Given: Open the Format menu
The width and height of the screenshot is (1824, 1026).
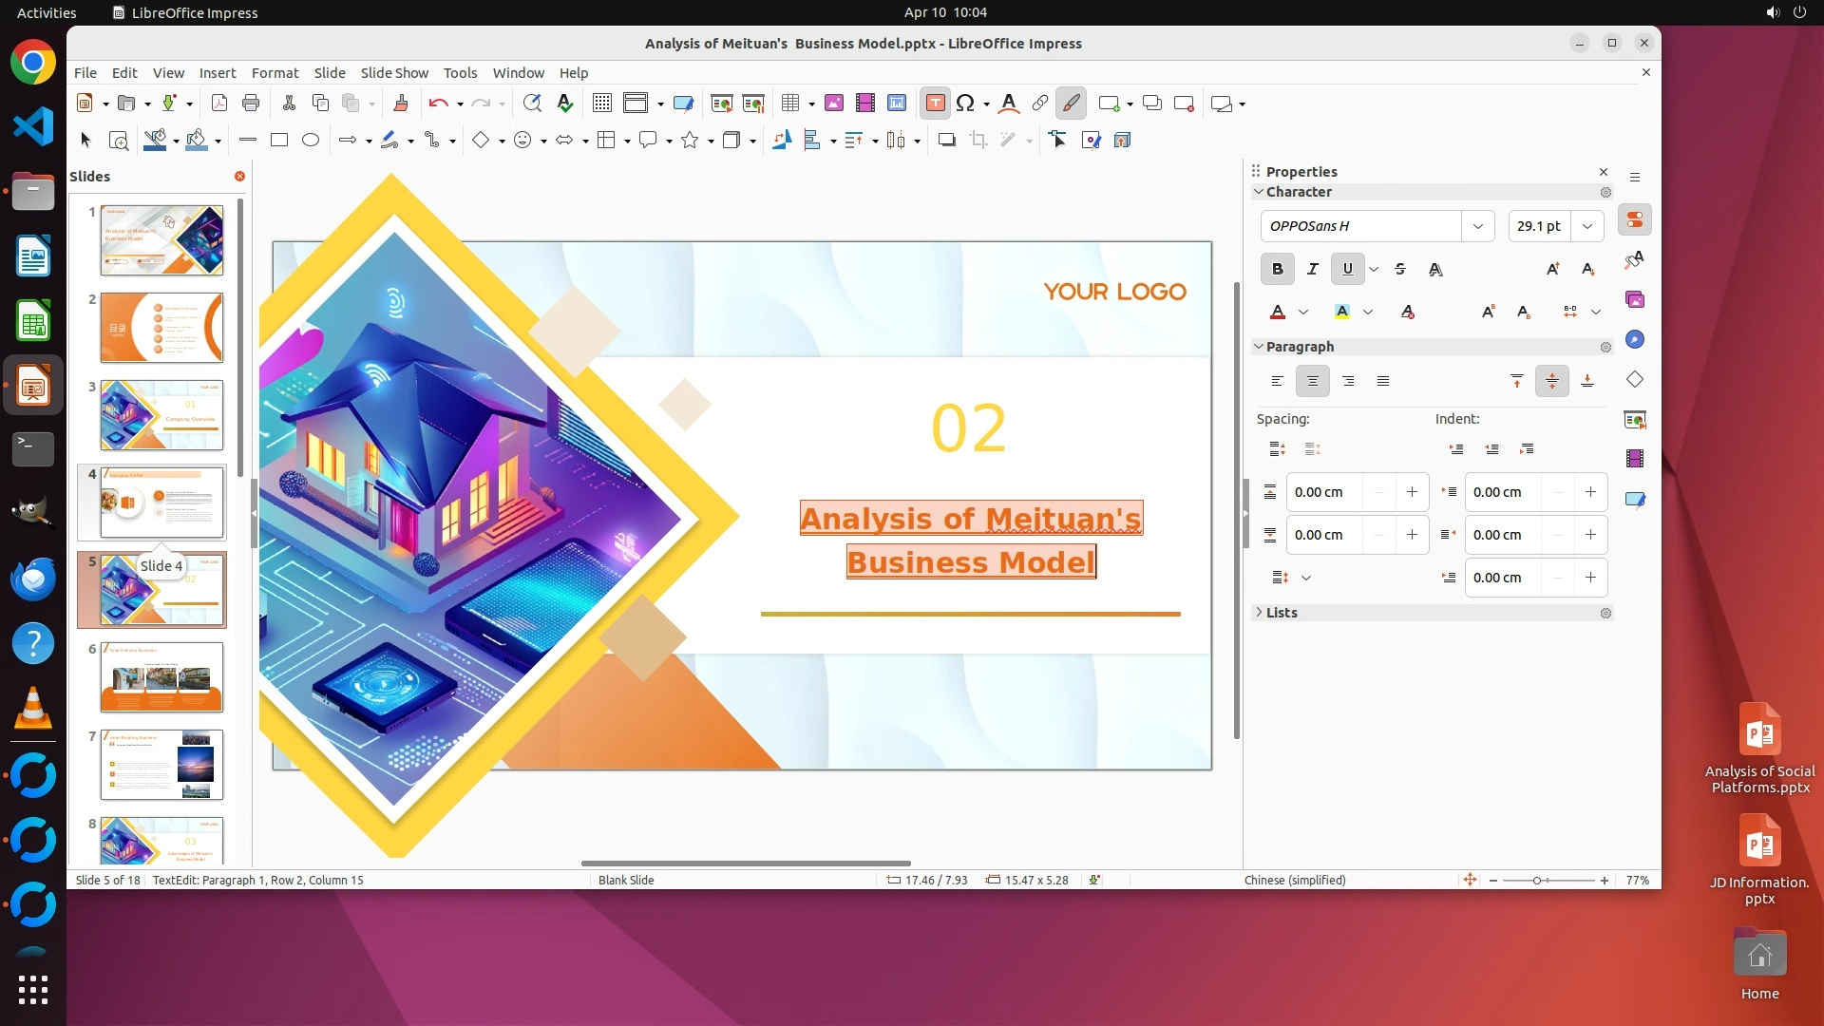Looking at the screenshot, I should point(275,73).
